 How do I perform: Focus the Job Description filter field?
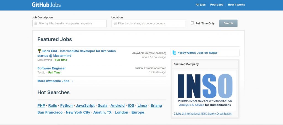click(x=69, y=24)
